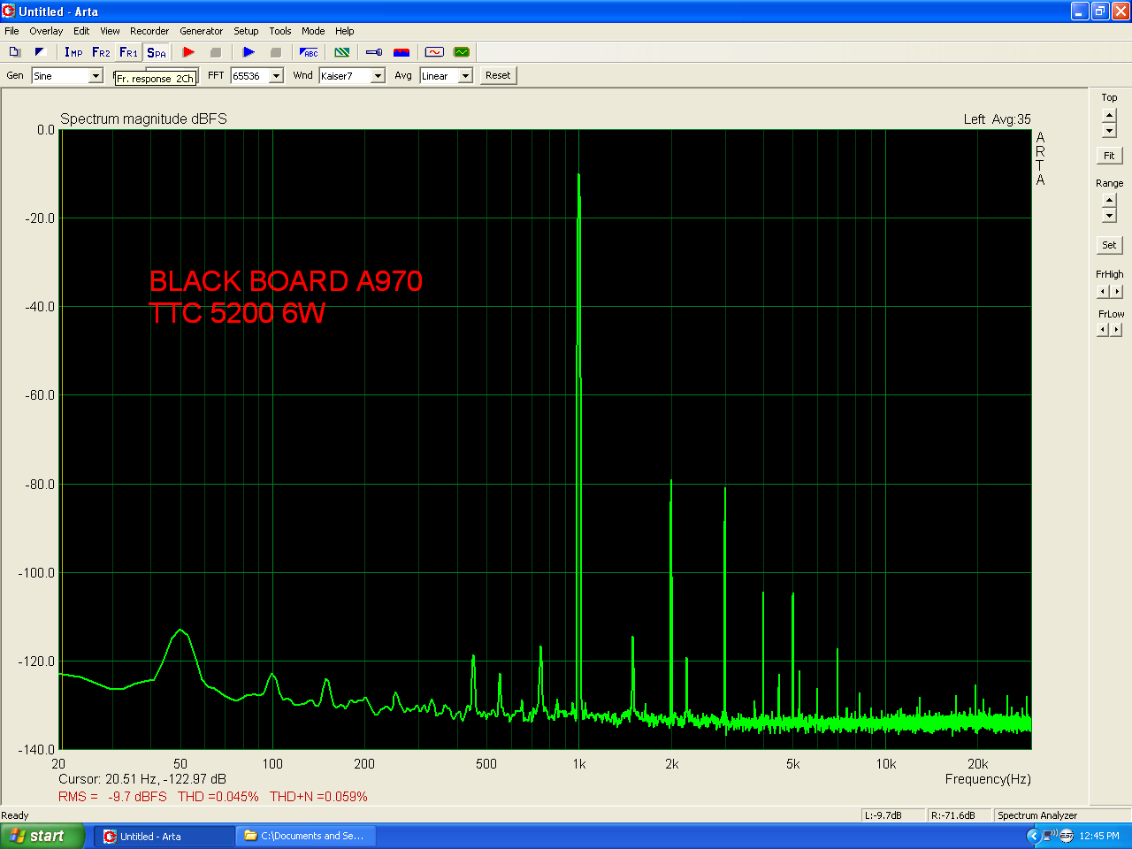
Task: Switch to FR1 single-channel frequency response mode
Action: tap(128, 52)
